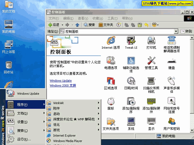The height and width of the screenshot is (145, 194).
Task: Open the 文件(F) menu
Action: [x=54, y=18]
